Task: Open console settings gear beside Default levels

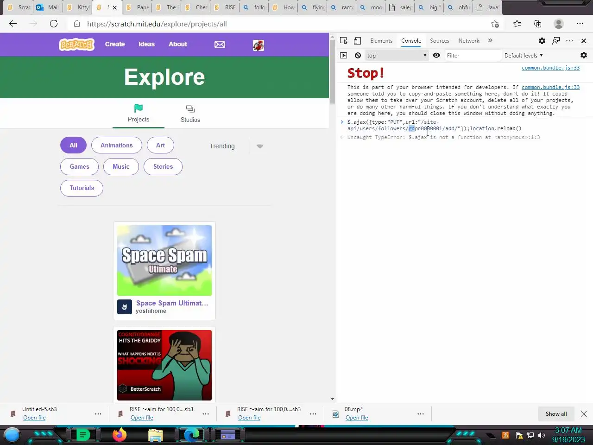Action: tap(584, 55)
